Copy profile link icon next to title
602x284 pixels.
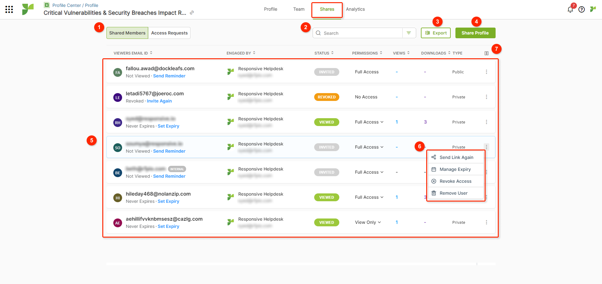coord(192,13)
